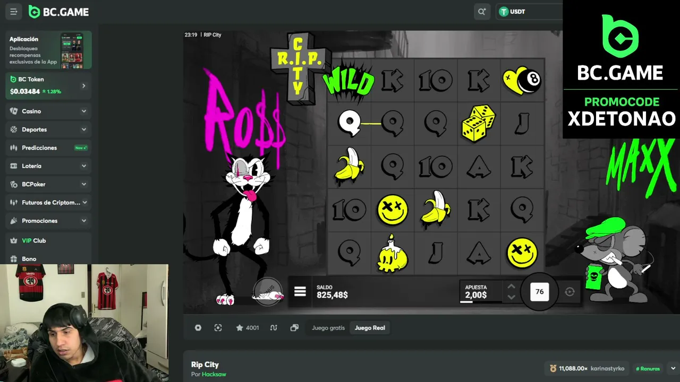Click the pop-out window icon
Viewport: 680px width, 382px height.
[294, 328]
